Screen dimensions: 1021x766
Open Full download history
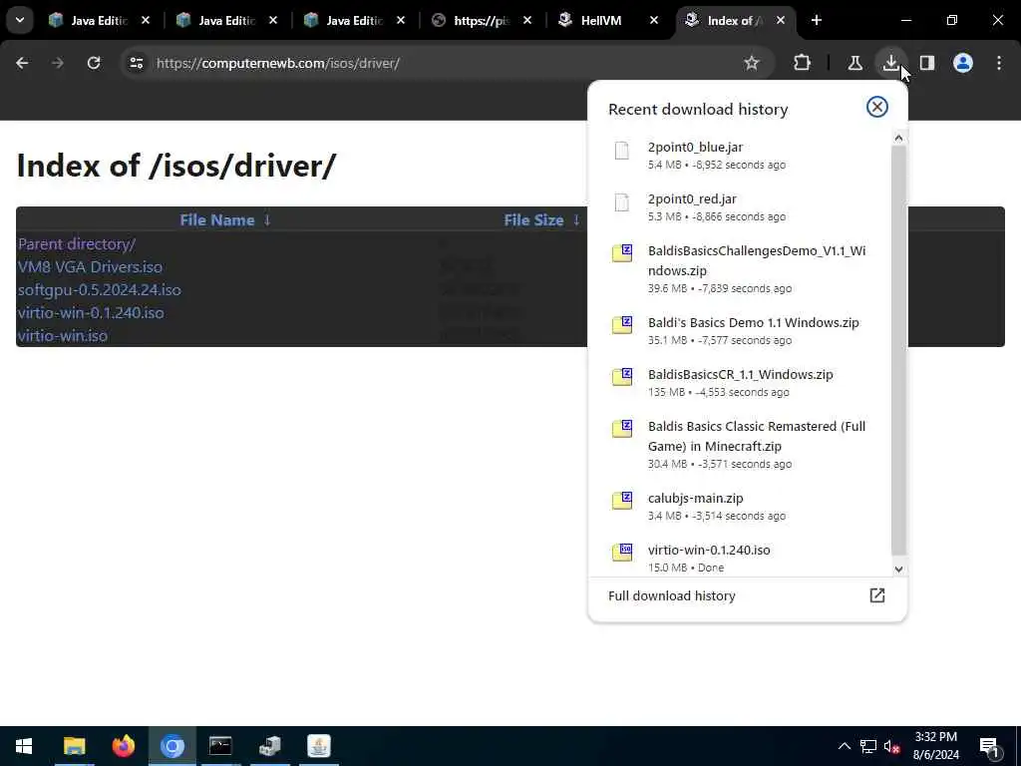747,595
